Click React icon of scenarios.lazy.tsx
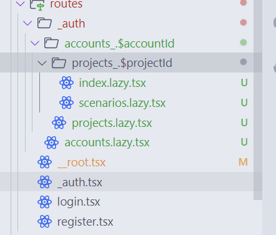 66,102
